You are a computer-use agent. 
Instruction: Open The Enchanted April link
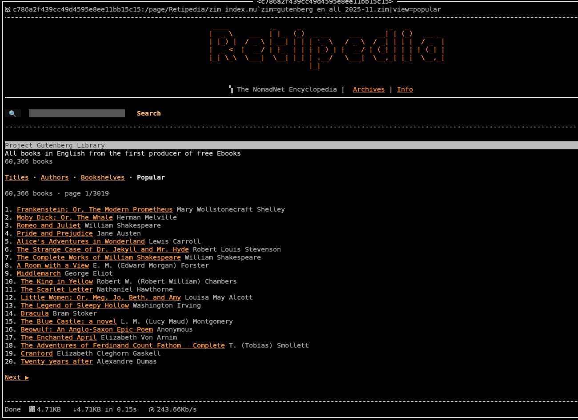click(59, 337)
